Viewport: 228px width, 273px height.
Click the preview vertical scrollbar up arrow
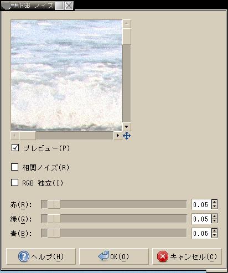click(x=127, y=24)
